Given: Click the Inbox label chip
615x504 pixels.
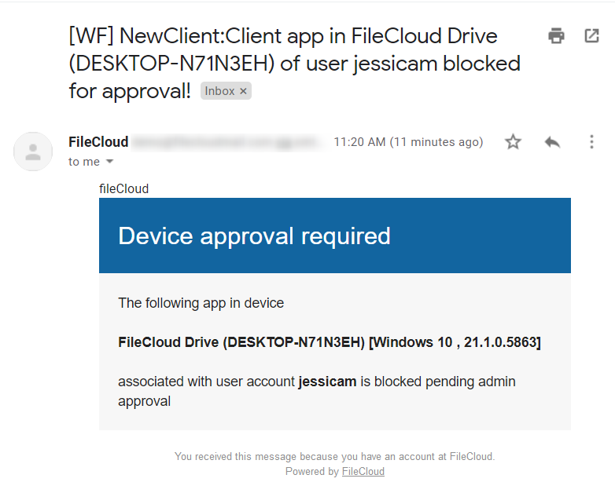Looking at the screenshot, I should tap(219, 91).
